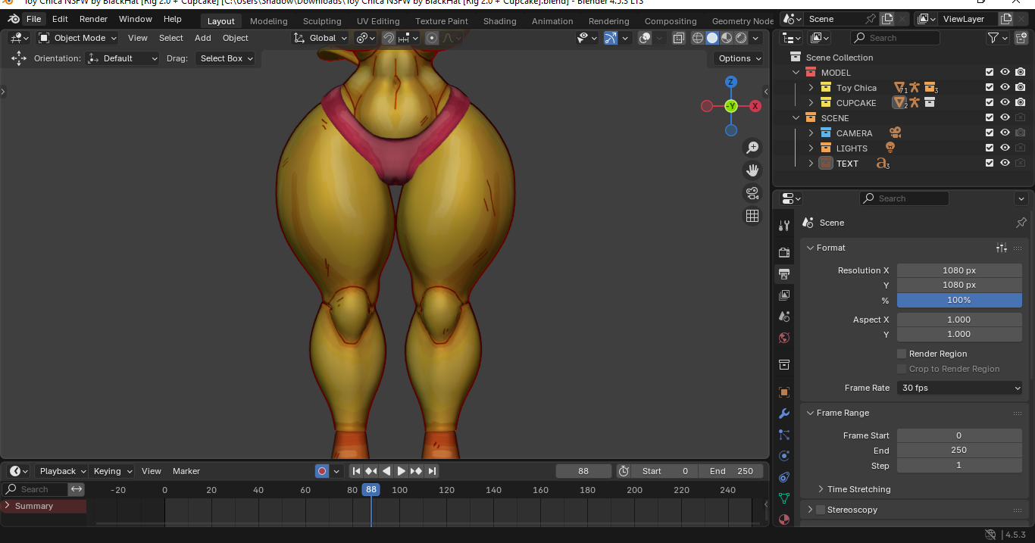Open the Global transform orientation dropdown
The width and height of the screenshot is (1035, 543).
[x=321, y=38]
